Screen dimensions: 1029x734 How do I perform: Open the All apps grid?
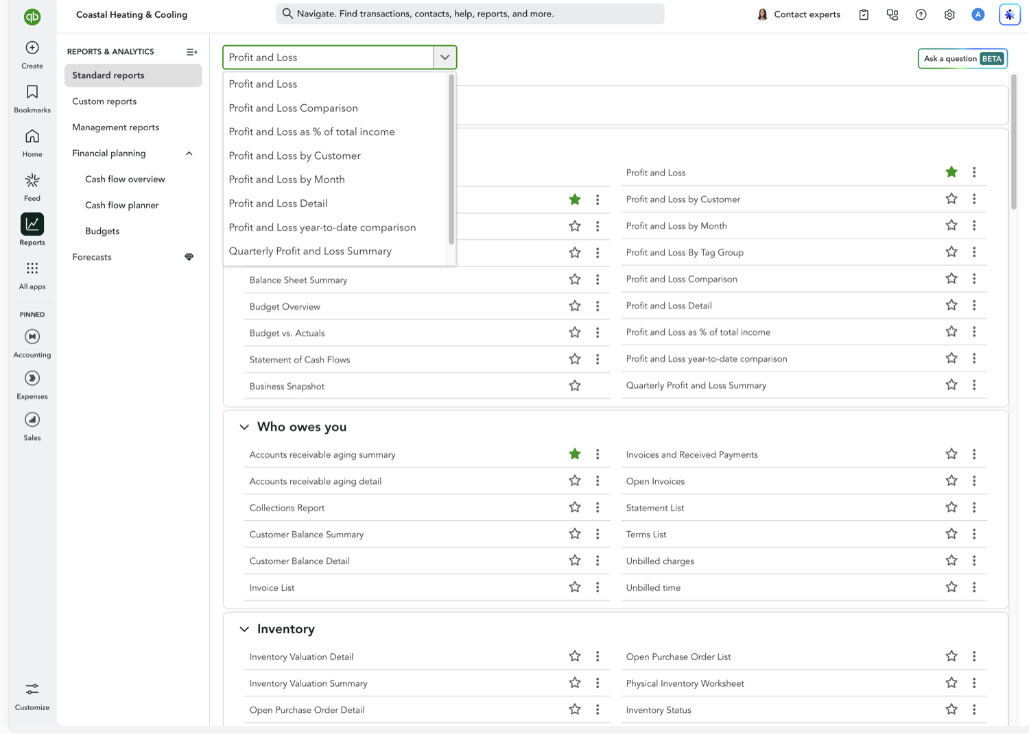click(32, 268)
